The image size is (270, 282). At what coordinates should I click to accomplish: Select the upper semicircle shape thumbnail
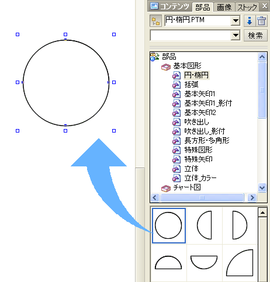(x=168, y=263)
